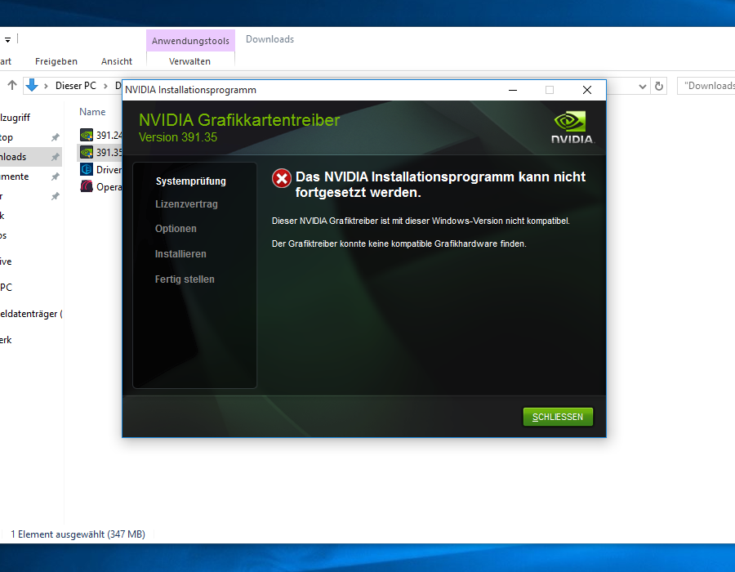
Task: Open the Freigeben ribbon tab
Action: (56, 61)
